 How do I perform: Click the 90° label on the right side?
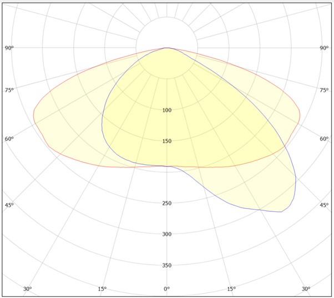324,48
